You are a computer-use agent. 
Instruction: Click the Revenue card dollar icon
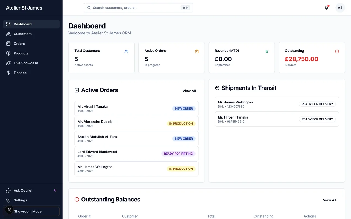click(x=267, y=51)
